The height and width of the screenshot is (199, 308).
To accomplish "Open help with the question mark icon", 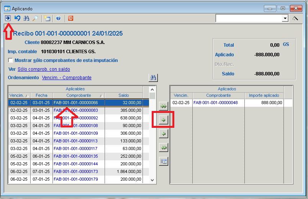I will [x=58, y=18].
